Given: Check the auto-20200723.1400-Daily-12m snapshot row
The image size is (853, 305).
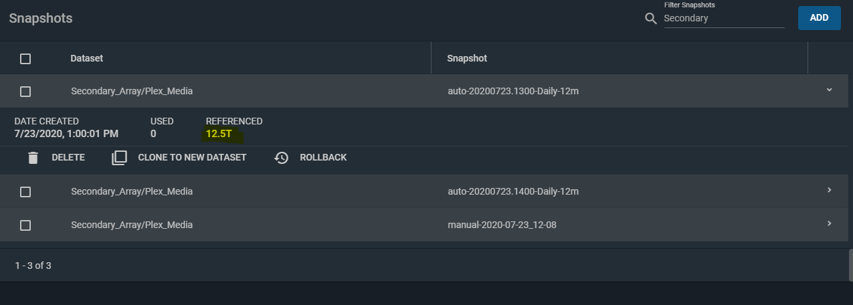Looking at the screenshot, I should coord(25,192).
